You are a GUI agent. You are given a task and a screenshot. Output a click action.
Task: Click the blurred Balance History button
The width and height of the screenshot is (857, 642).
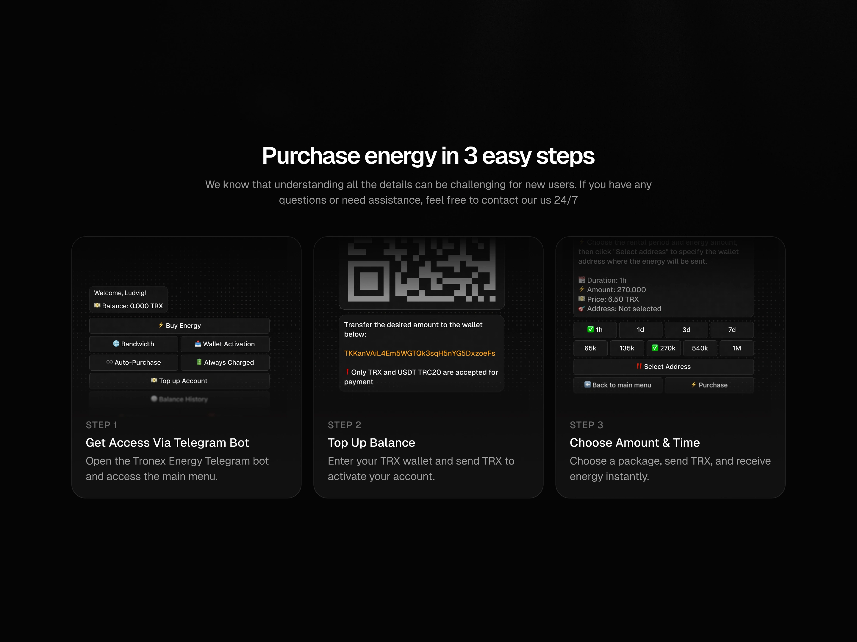point(179,399)
